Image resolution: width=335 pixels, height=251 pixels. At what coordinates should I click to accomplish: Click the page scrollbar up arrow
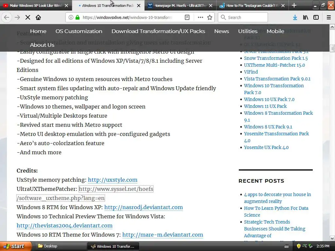point(332,27)
